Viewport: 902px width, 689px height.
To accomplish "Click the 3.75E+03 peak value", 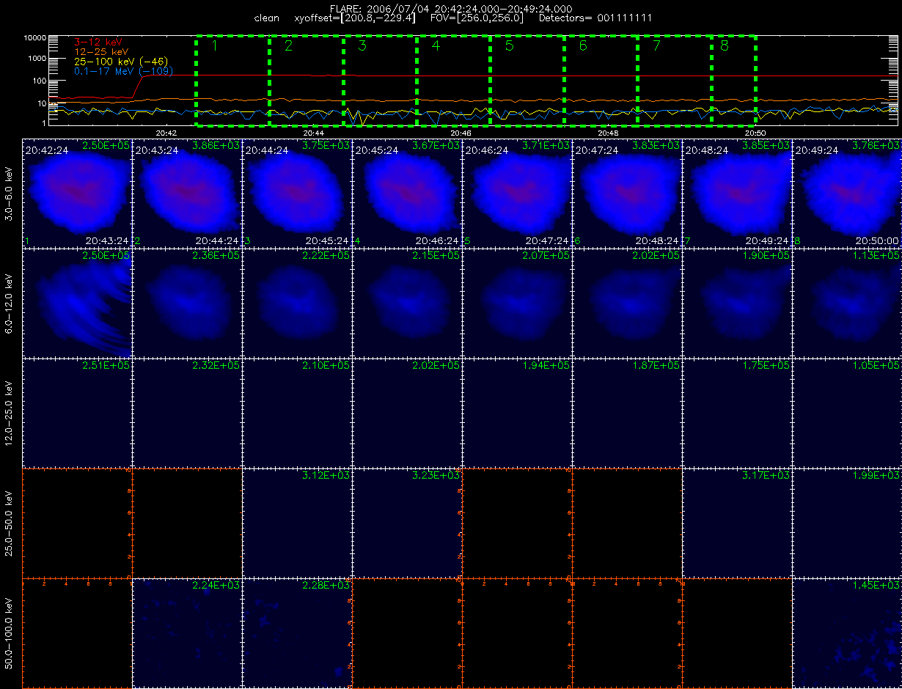I will 326,146.
